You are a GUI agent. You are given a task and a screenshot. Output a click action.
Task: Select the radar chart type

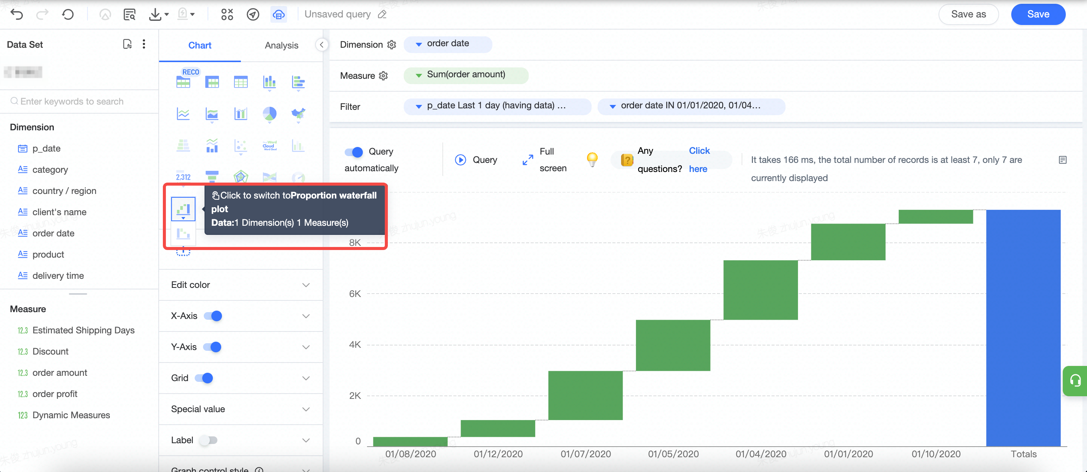pyautogui.click(x=241, y=177)
